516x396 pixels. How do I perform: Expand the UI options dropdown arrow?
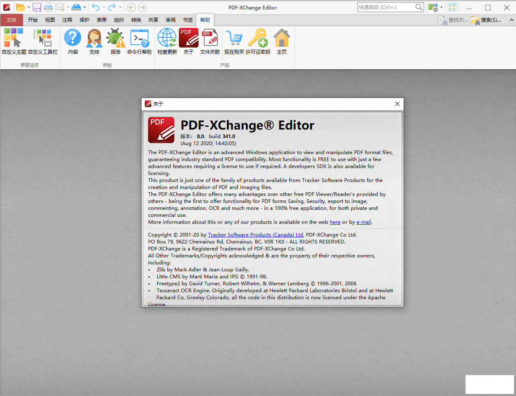tap(441, 7)
